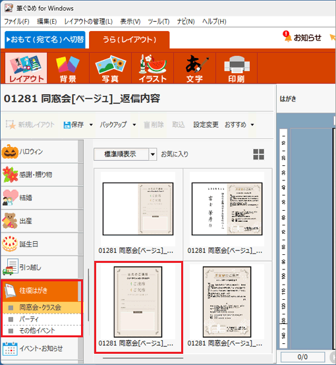
Task: Open ファイル(F) menu
Action: [16, 22]
